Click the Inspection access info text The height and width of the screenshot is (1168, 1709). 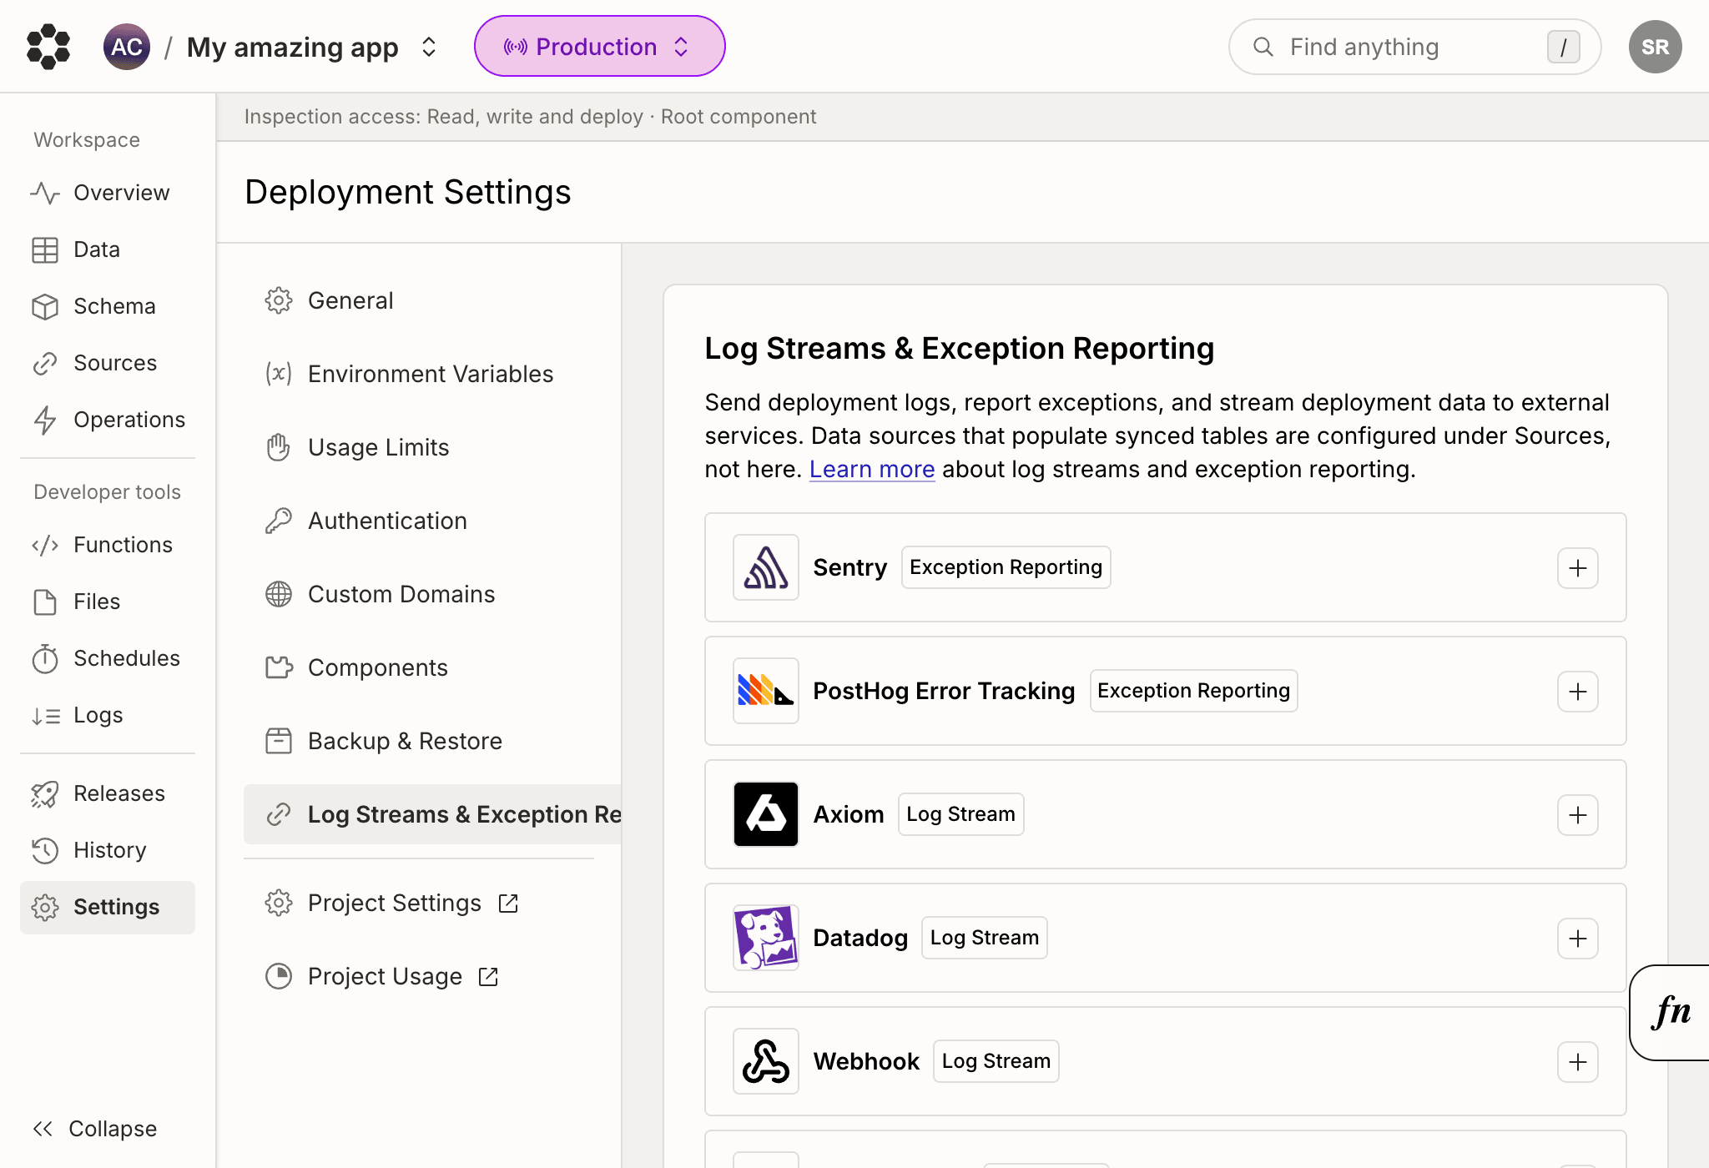530,117
